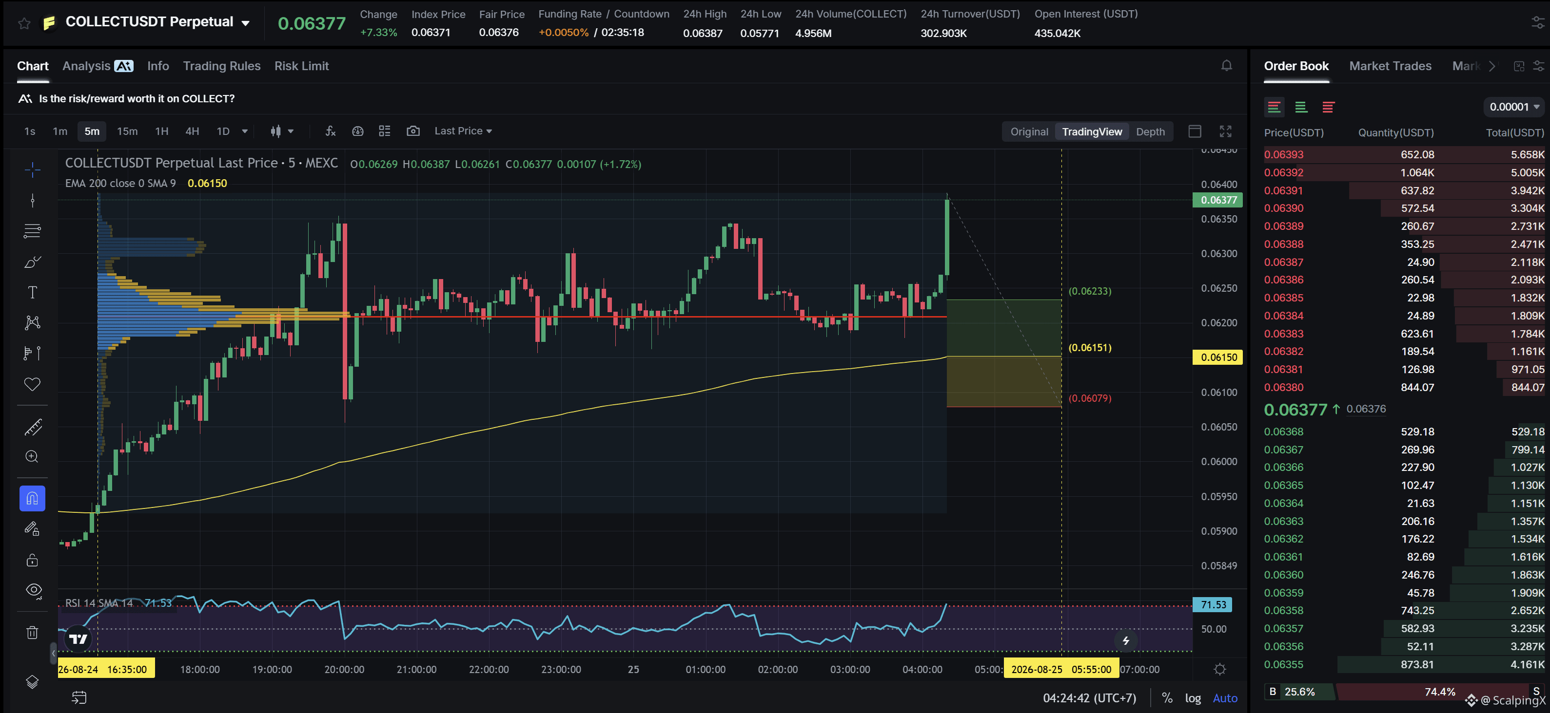Toggle stay-in-drawing-mode pencil lock
This screenshot has height=713, width=1550.
(33, 529)
